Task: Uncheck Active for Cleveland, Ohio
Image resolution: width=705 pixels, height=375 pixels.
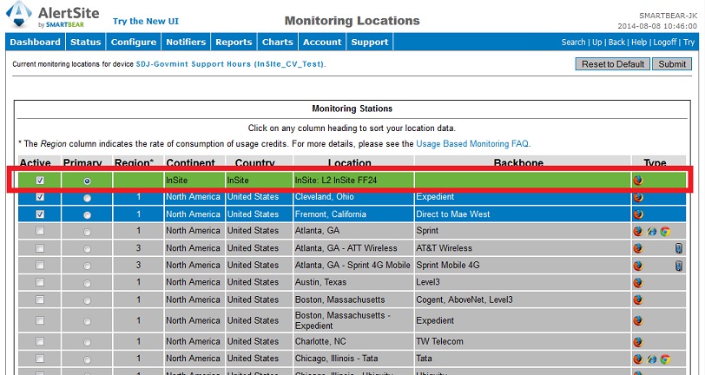Action: tap(40, 197)
